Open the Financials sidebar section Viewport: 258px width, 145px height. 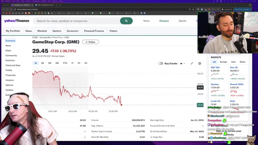click(x=10, y=75)
